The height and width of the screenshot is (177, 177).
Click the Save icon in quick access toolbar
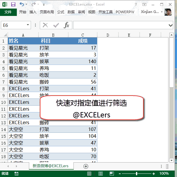[13, 4]
